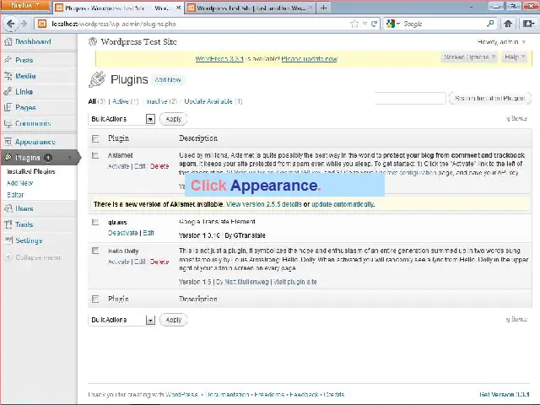Screen dimensions: 540x405
Task: Click the Google search magnifier icon
Action: pyautogui.click(x=490, y=24)
